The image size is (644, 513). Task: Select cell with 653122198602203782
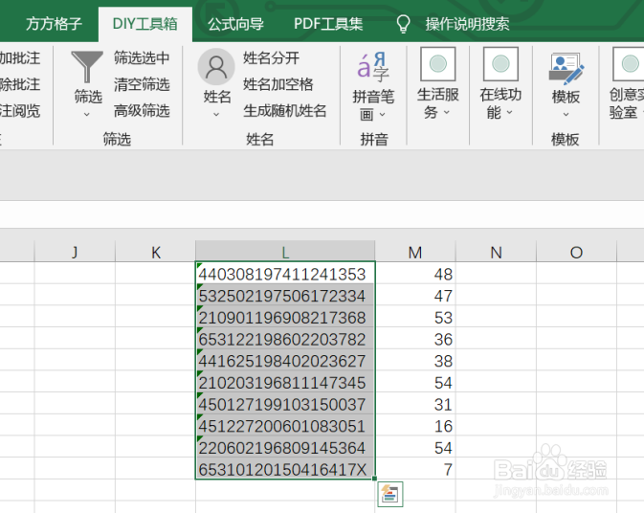[x=285, y=339]
